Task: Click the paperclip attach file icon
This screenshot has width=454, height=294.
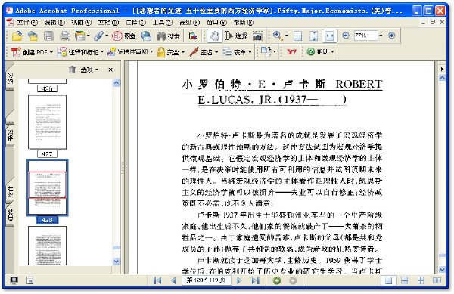Action: tap(98, 36)
